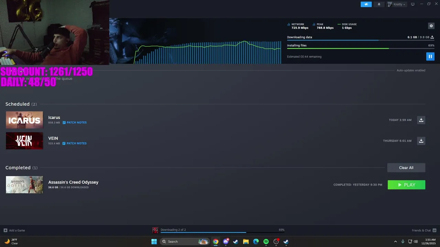The image size is (440, 247).
Task: Click the downloading game icon in bottom bar
Action: [155, 230]
